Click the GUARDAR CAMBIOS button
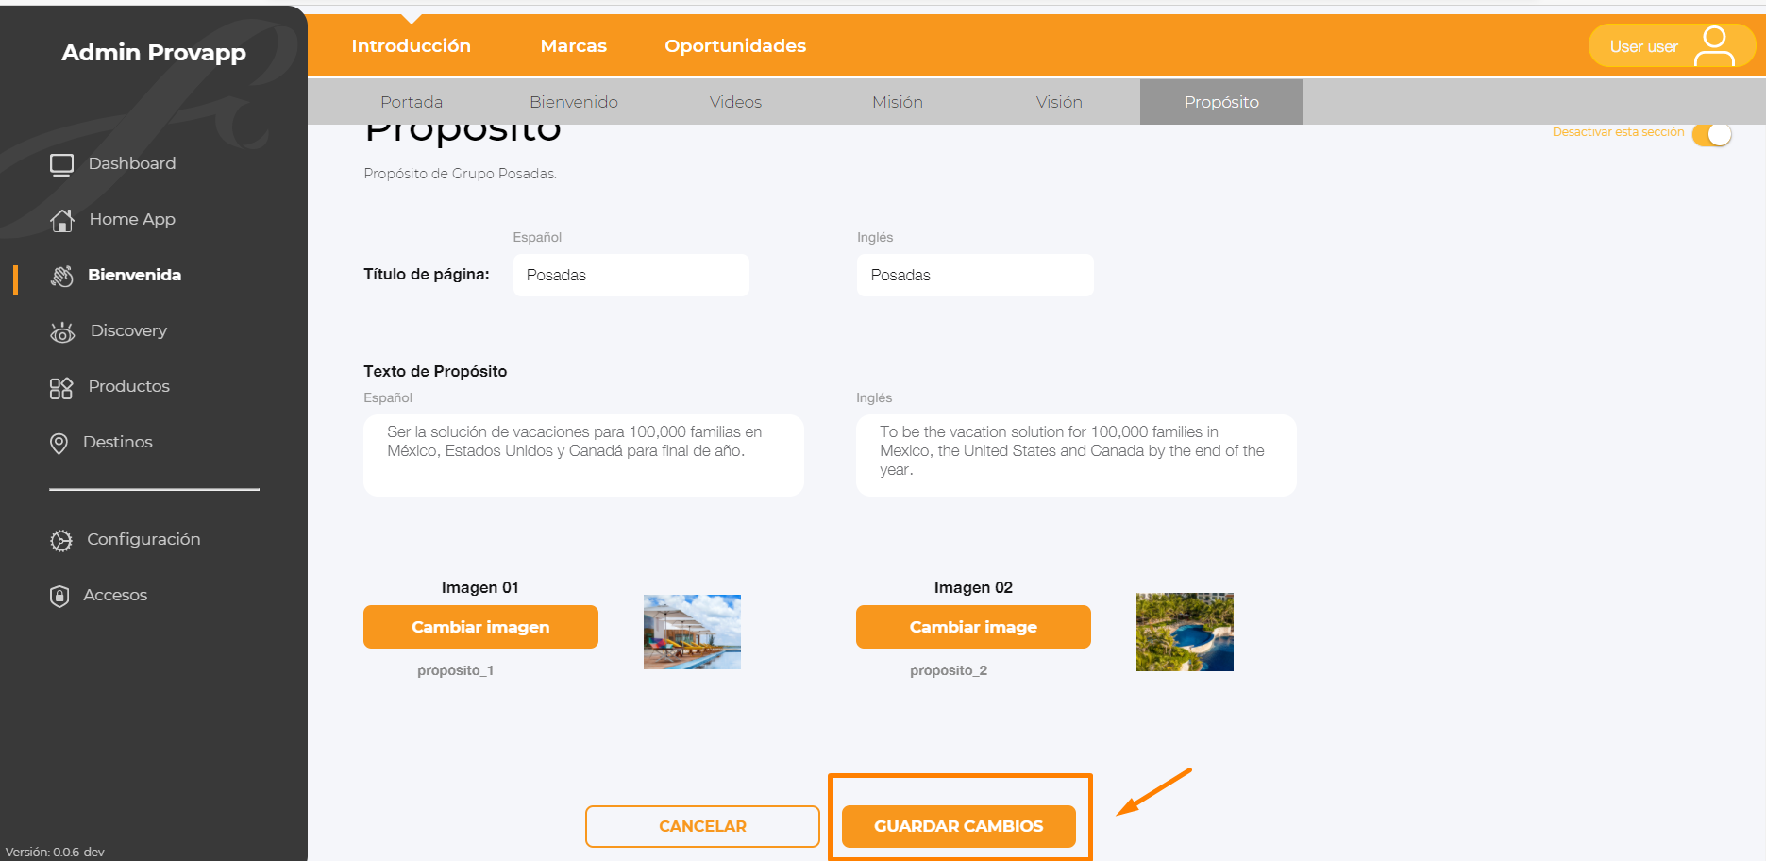This screenshot has width=1766, height=861. [x=959, y=826]
